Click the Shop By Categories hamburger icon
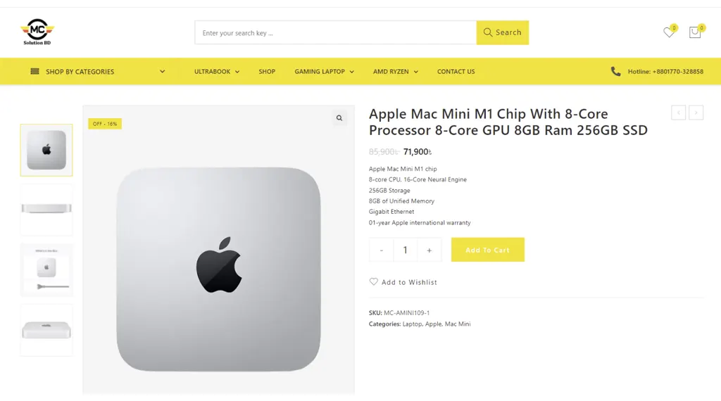 [35, 72]
